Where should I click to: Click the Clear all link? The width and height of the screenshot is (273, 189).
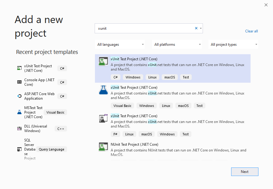tap(251, 31)
